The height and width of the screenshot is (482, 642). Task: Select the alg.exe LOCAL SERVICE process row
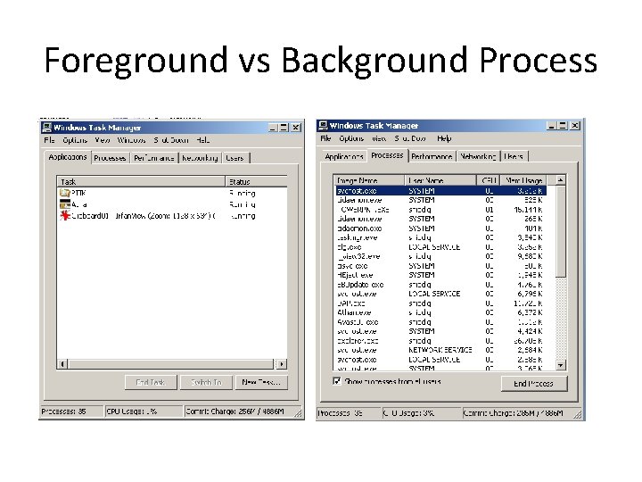[x=440, y=247]
